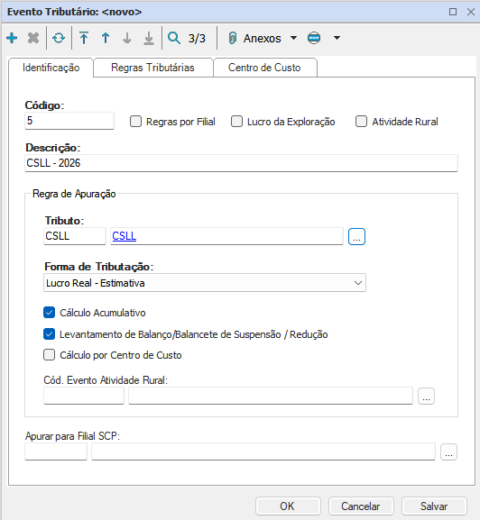Screen dimensions: 480x520
Task: Click the gray X delete-record icon
Action: coord(33,38)
